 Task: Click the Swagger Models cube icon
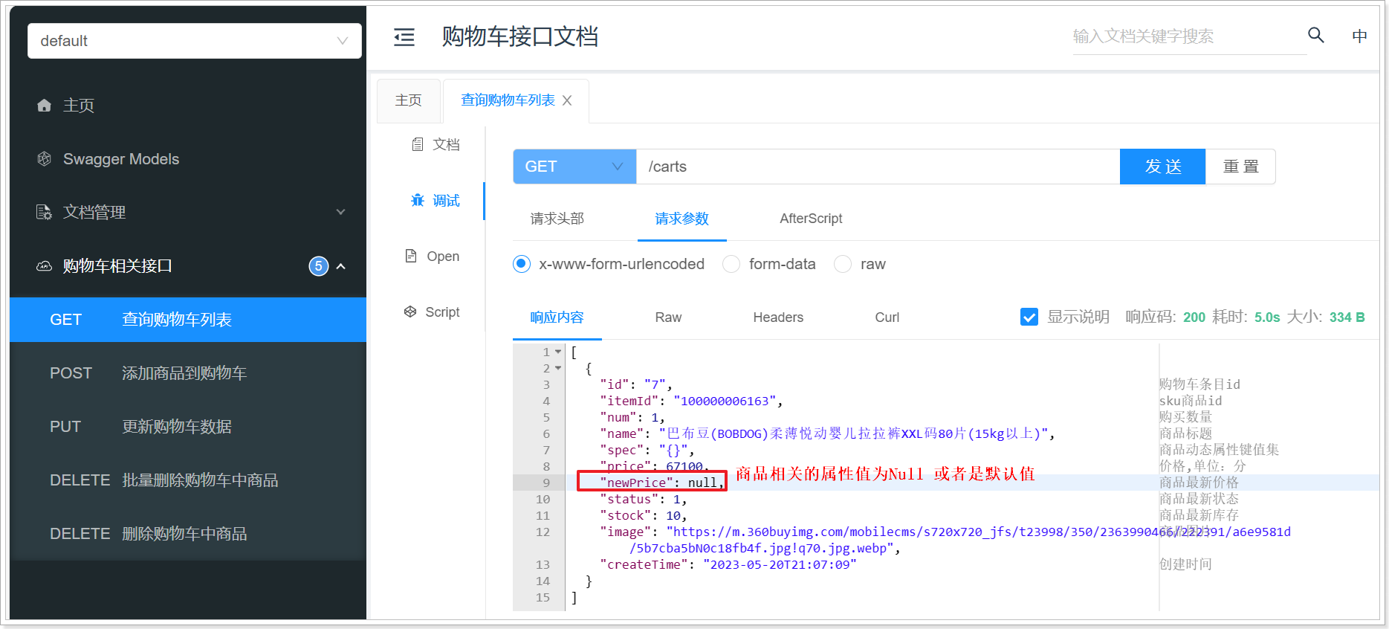(45, 159)
